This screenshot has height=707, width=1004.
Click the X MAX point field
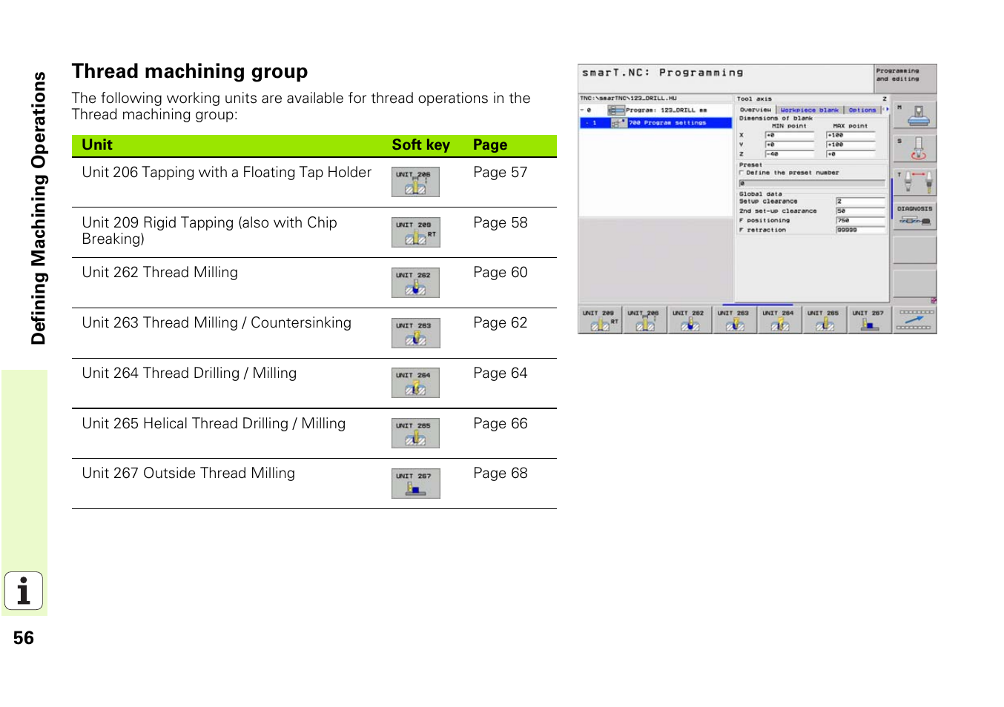[x=851, y=136]
